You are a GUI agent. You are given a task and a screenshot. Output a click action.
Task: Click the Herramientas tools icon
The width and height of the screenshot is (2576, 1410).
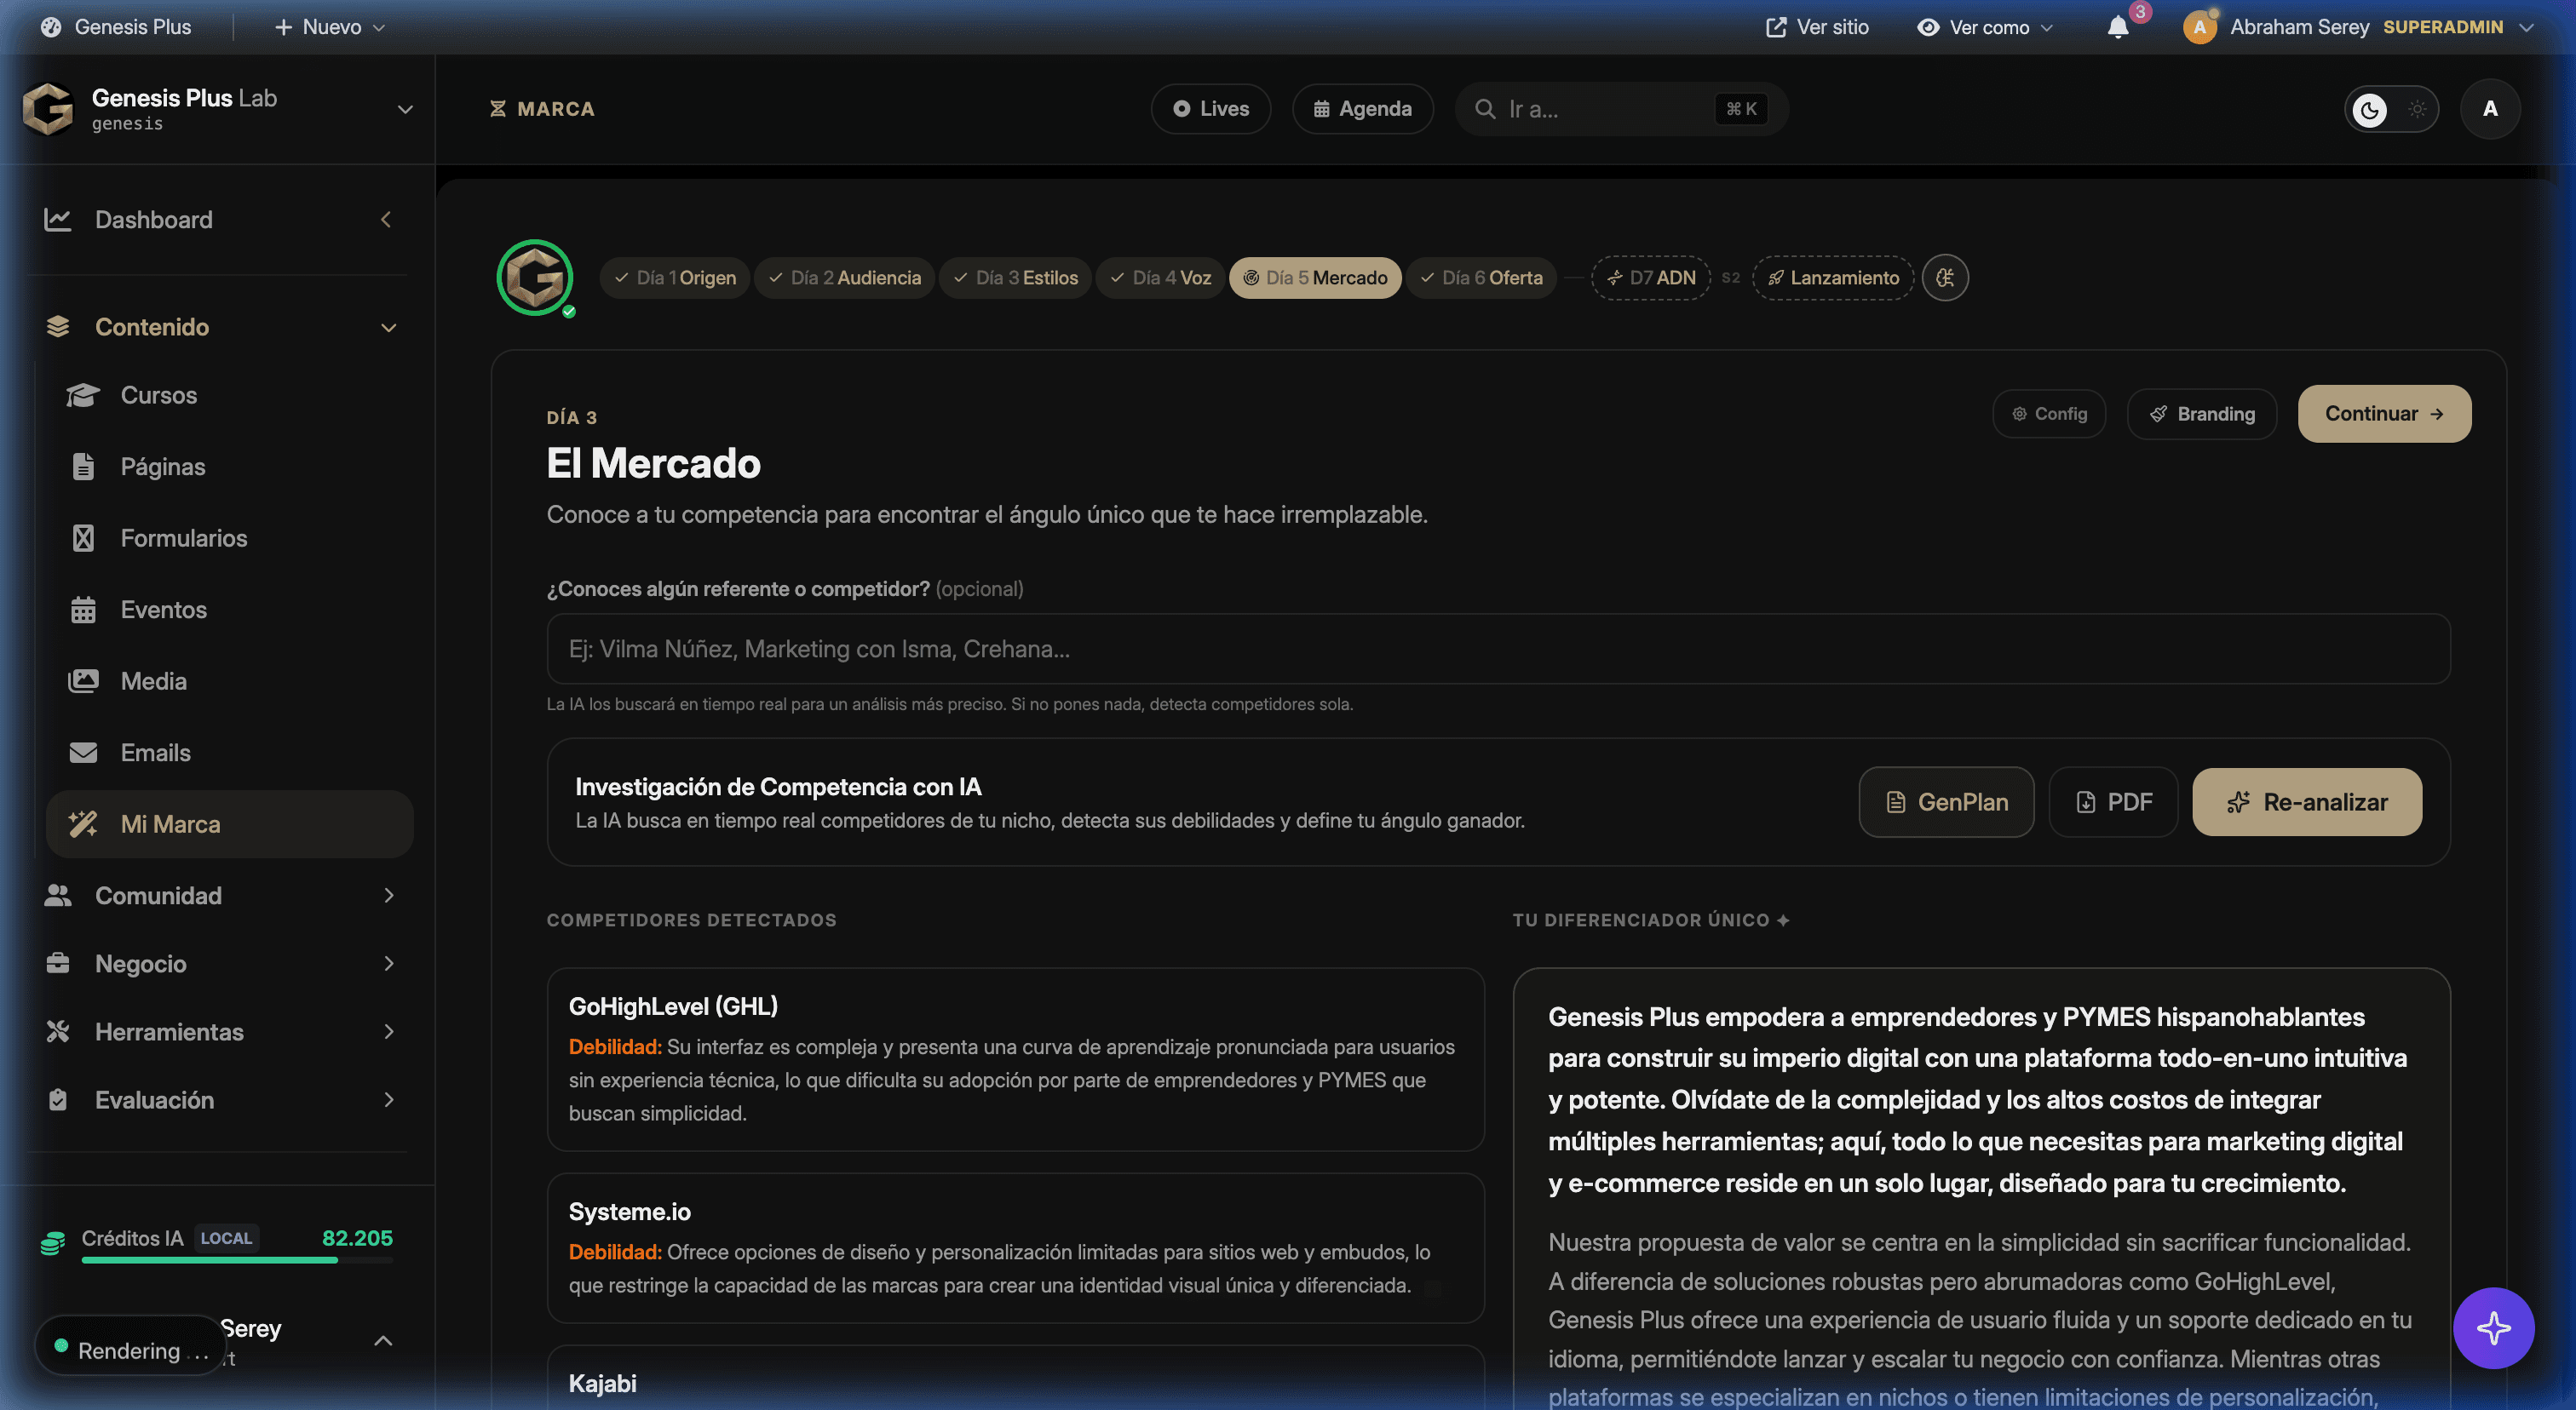pyautogui.click(x=58, y=1031)
